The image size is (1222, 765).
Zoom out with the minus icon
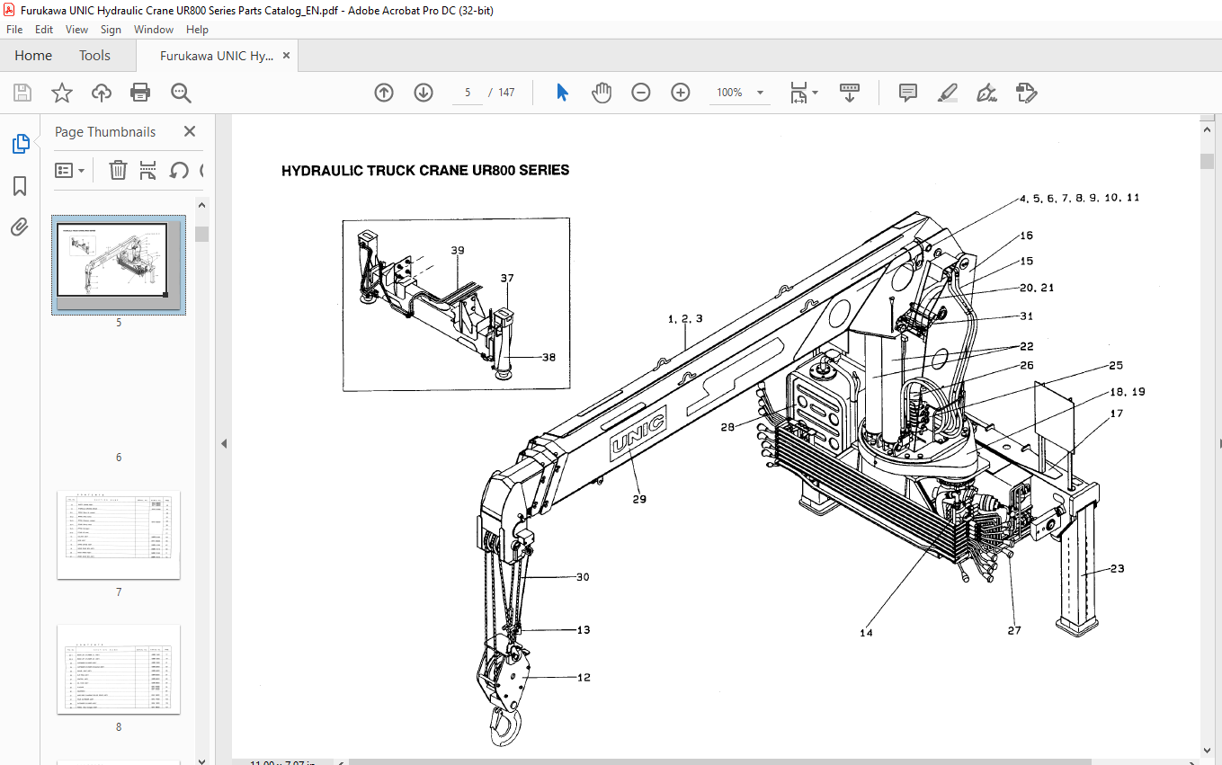click(x=640, y=93)
